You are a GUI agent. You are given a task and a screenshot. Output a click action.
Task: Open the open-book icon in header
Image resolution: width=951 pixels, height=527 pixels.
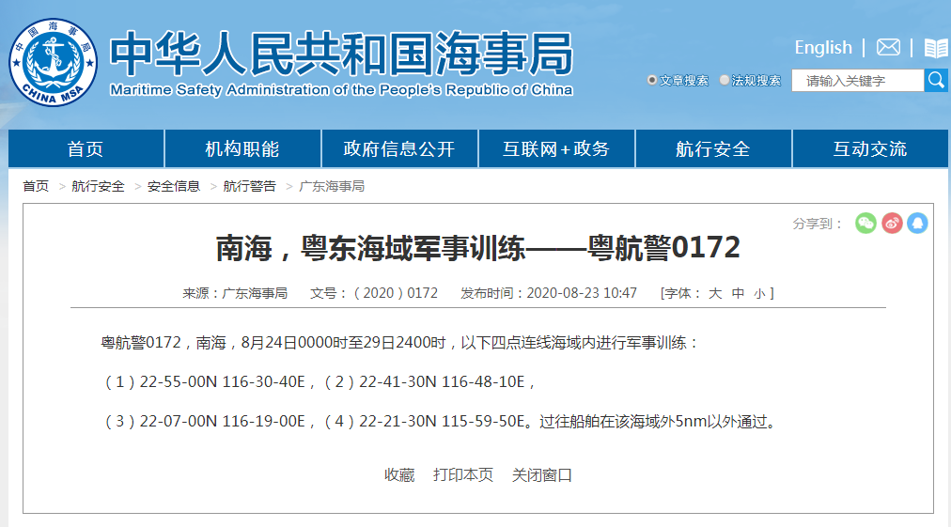[x=936, y=48]
